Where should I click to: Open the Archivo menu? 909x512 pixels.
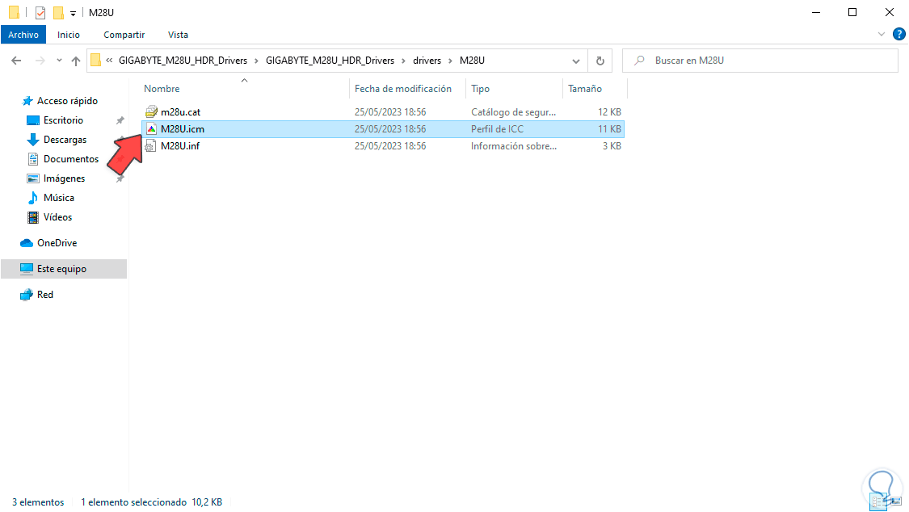click(x=23, y=35)
